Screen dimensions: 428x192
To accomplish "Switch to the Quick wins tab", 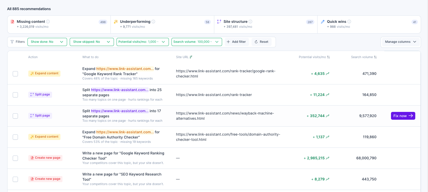I will coord(369,24).
